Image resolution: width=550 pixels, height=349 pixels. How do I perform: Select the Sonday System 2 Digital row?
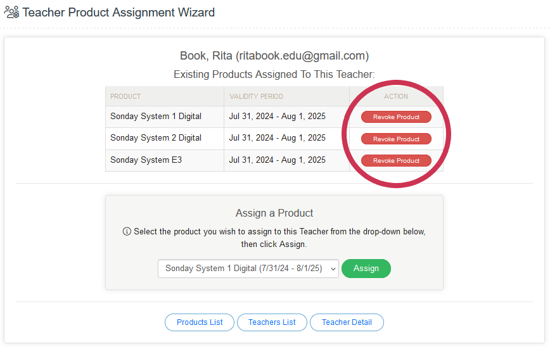click(x=156, y=138)
